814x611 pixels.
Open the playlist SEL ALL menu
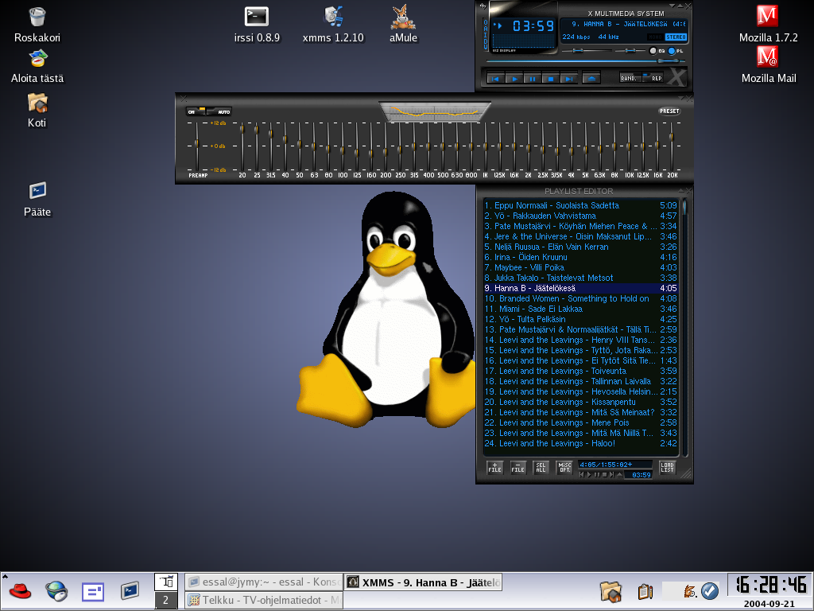coord(541,468)
